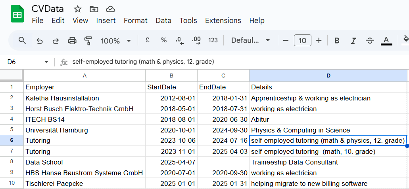
Task: Undo the last action
Action: pyautogui.click(x=39, y=41)
